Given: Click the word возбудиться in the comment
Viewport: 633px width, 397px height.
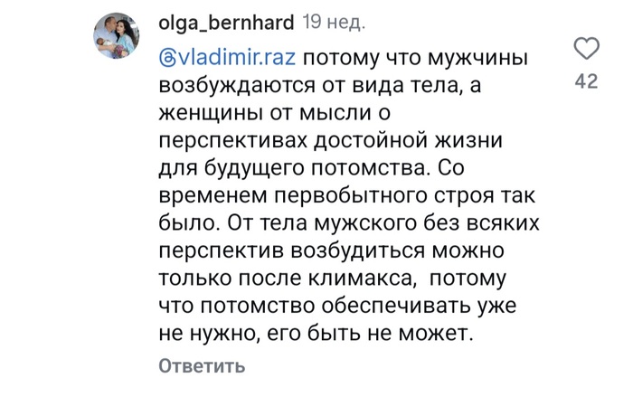Looking at the screenshot, I should (358, 250).
